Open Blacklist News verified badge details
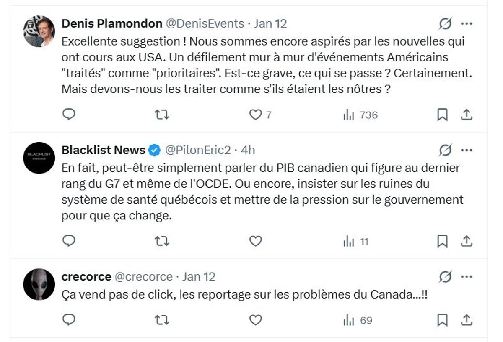The height and width of the screenshot is (342, 503). [155, 150]
